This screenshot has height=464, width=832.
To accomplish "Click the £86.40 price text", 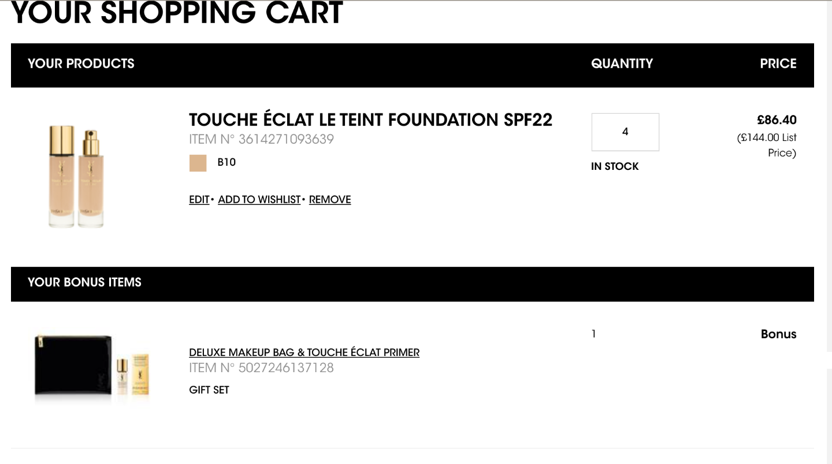I will point(777,120).
